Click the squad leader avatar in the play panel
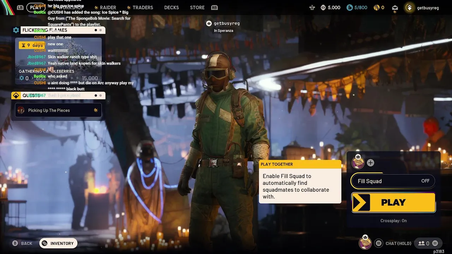The width and height of the screenshot is (452, 254). (358, 162)
